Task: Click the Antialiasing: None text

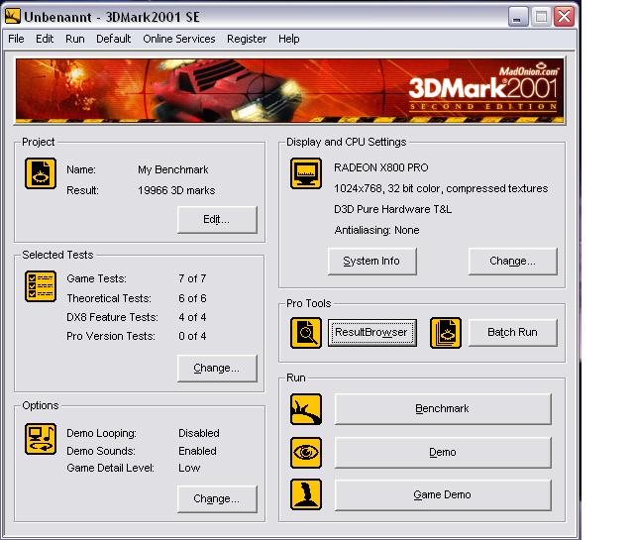Action: 376,230
